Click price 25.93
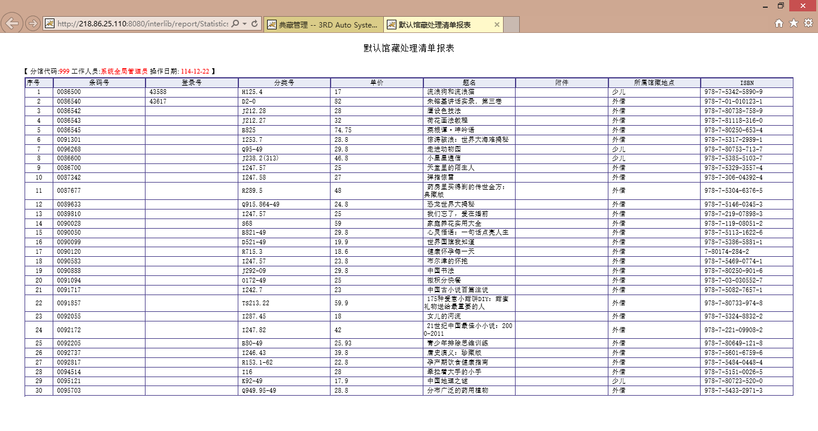Viewport: 818px width, 431px height. (x=343, y=344)
